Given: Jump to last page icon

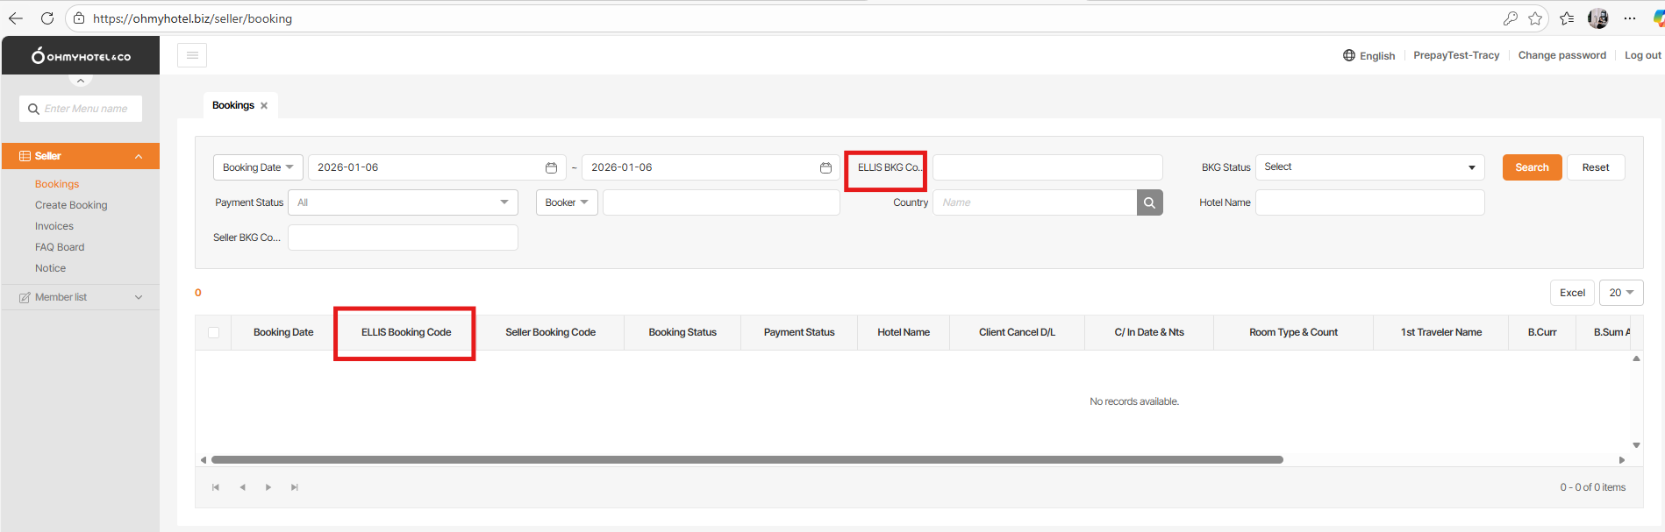Looking at the screenshot, I should [x=295, y=487].
